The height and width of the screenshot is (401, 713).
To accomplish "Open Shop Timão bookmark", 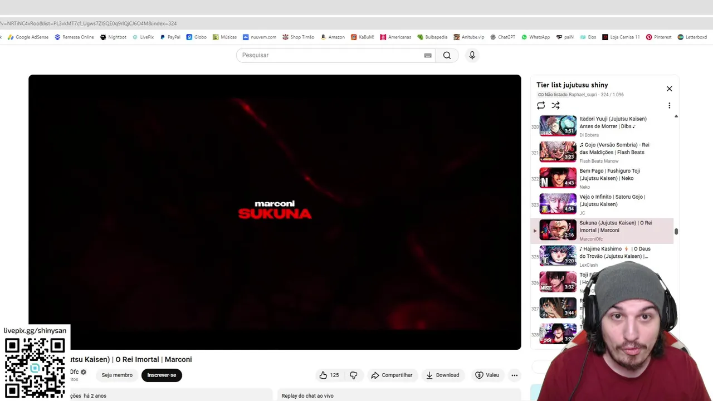I will tap(298, 37).
